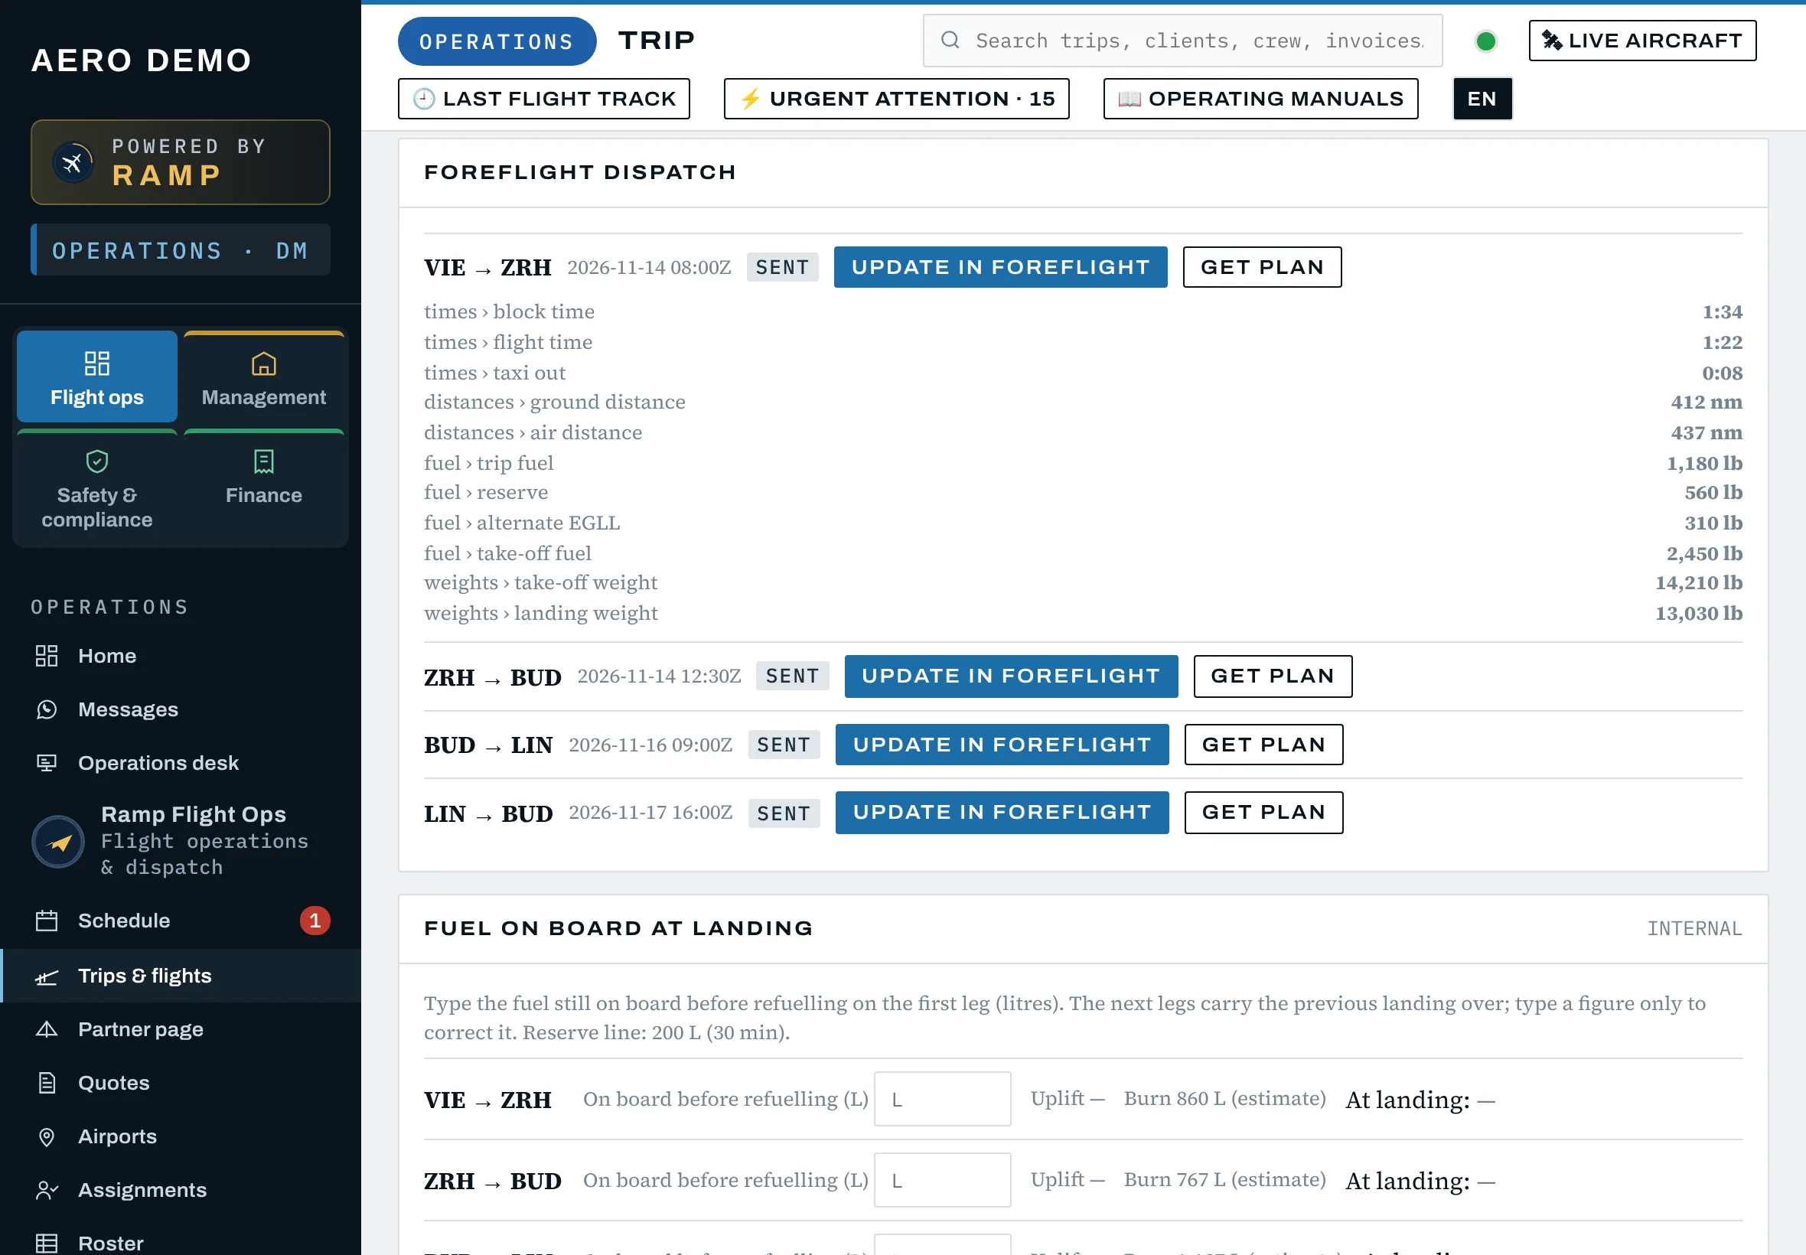The image size is (1806, 1255).
Task: Click the Airports map pin icon
Action: pos(47,1136)
